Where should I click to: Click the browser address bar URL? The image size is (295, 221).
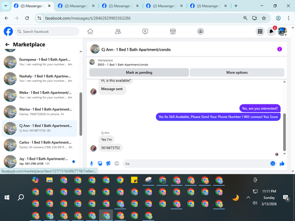point(88,18)
